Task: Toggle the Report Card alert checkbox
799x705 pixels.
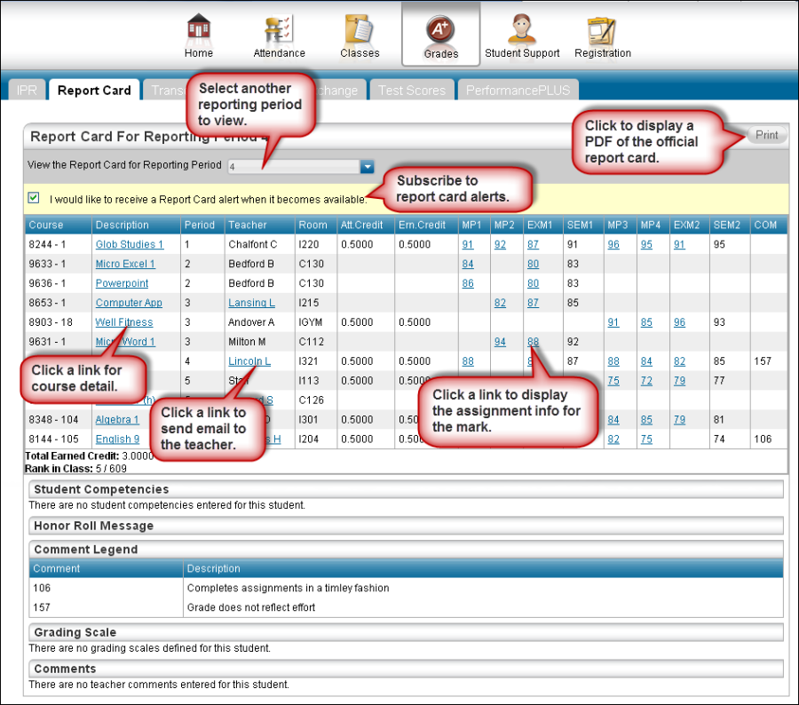Action: click(x=34, y=198)
